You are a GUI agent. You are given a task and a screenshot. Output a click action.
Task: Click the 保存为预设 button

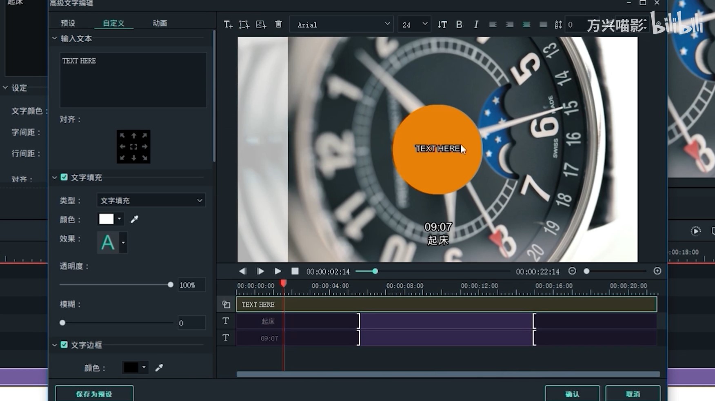pyautogui.click(x=94, y=394)
